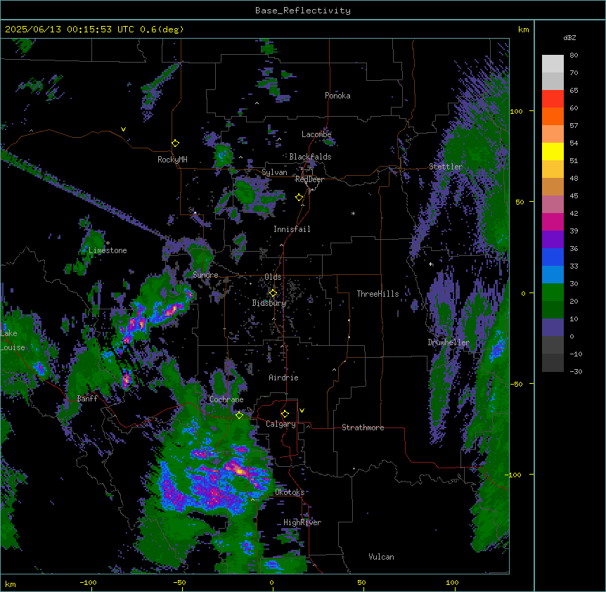Click legend value 80
606x592 pixels.
point(574,56)
